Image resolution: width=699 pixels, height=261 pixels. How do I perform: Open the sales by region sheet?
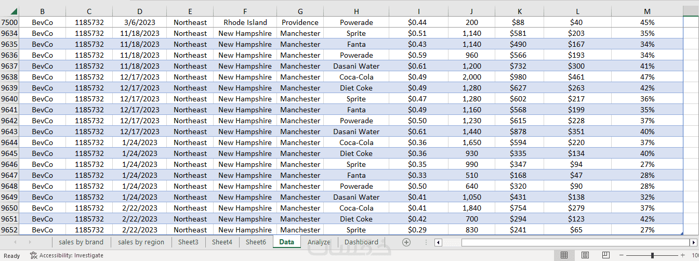[141, 242]
